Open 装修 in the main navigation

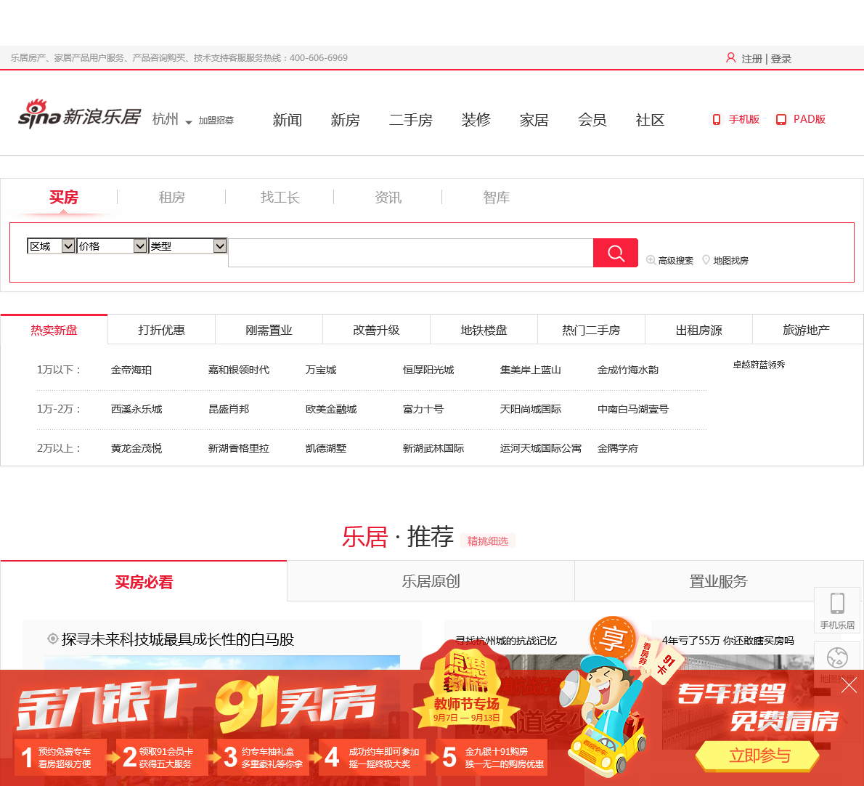coord(476,120)
